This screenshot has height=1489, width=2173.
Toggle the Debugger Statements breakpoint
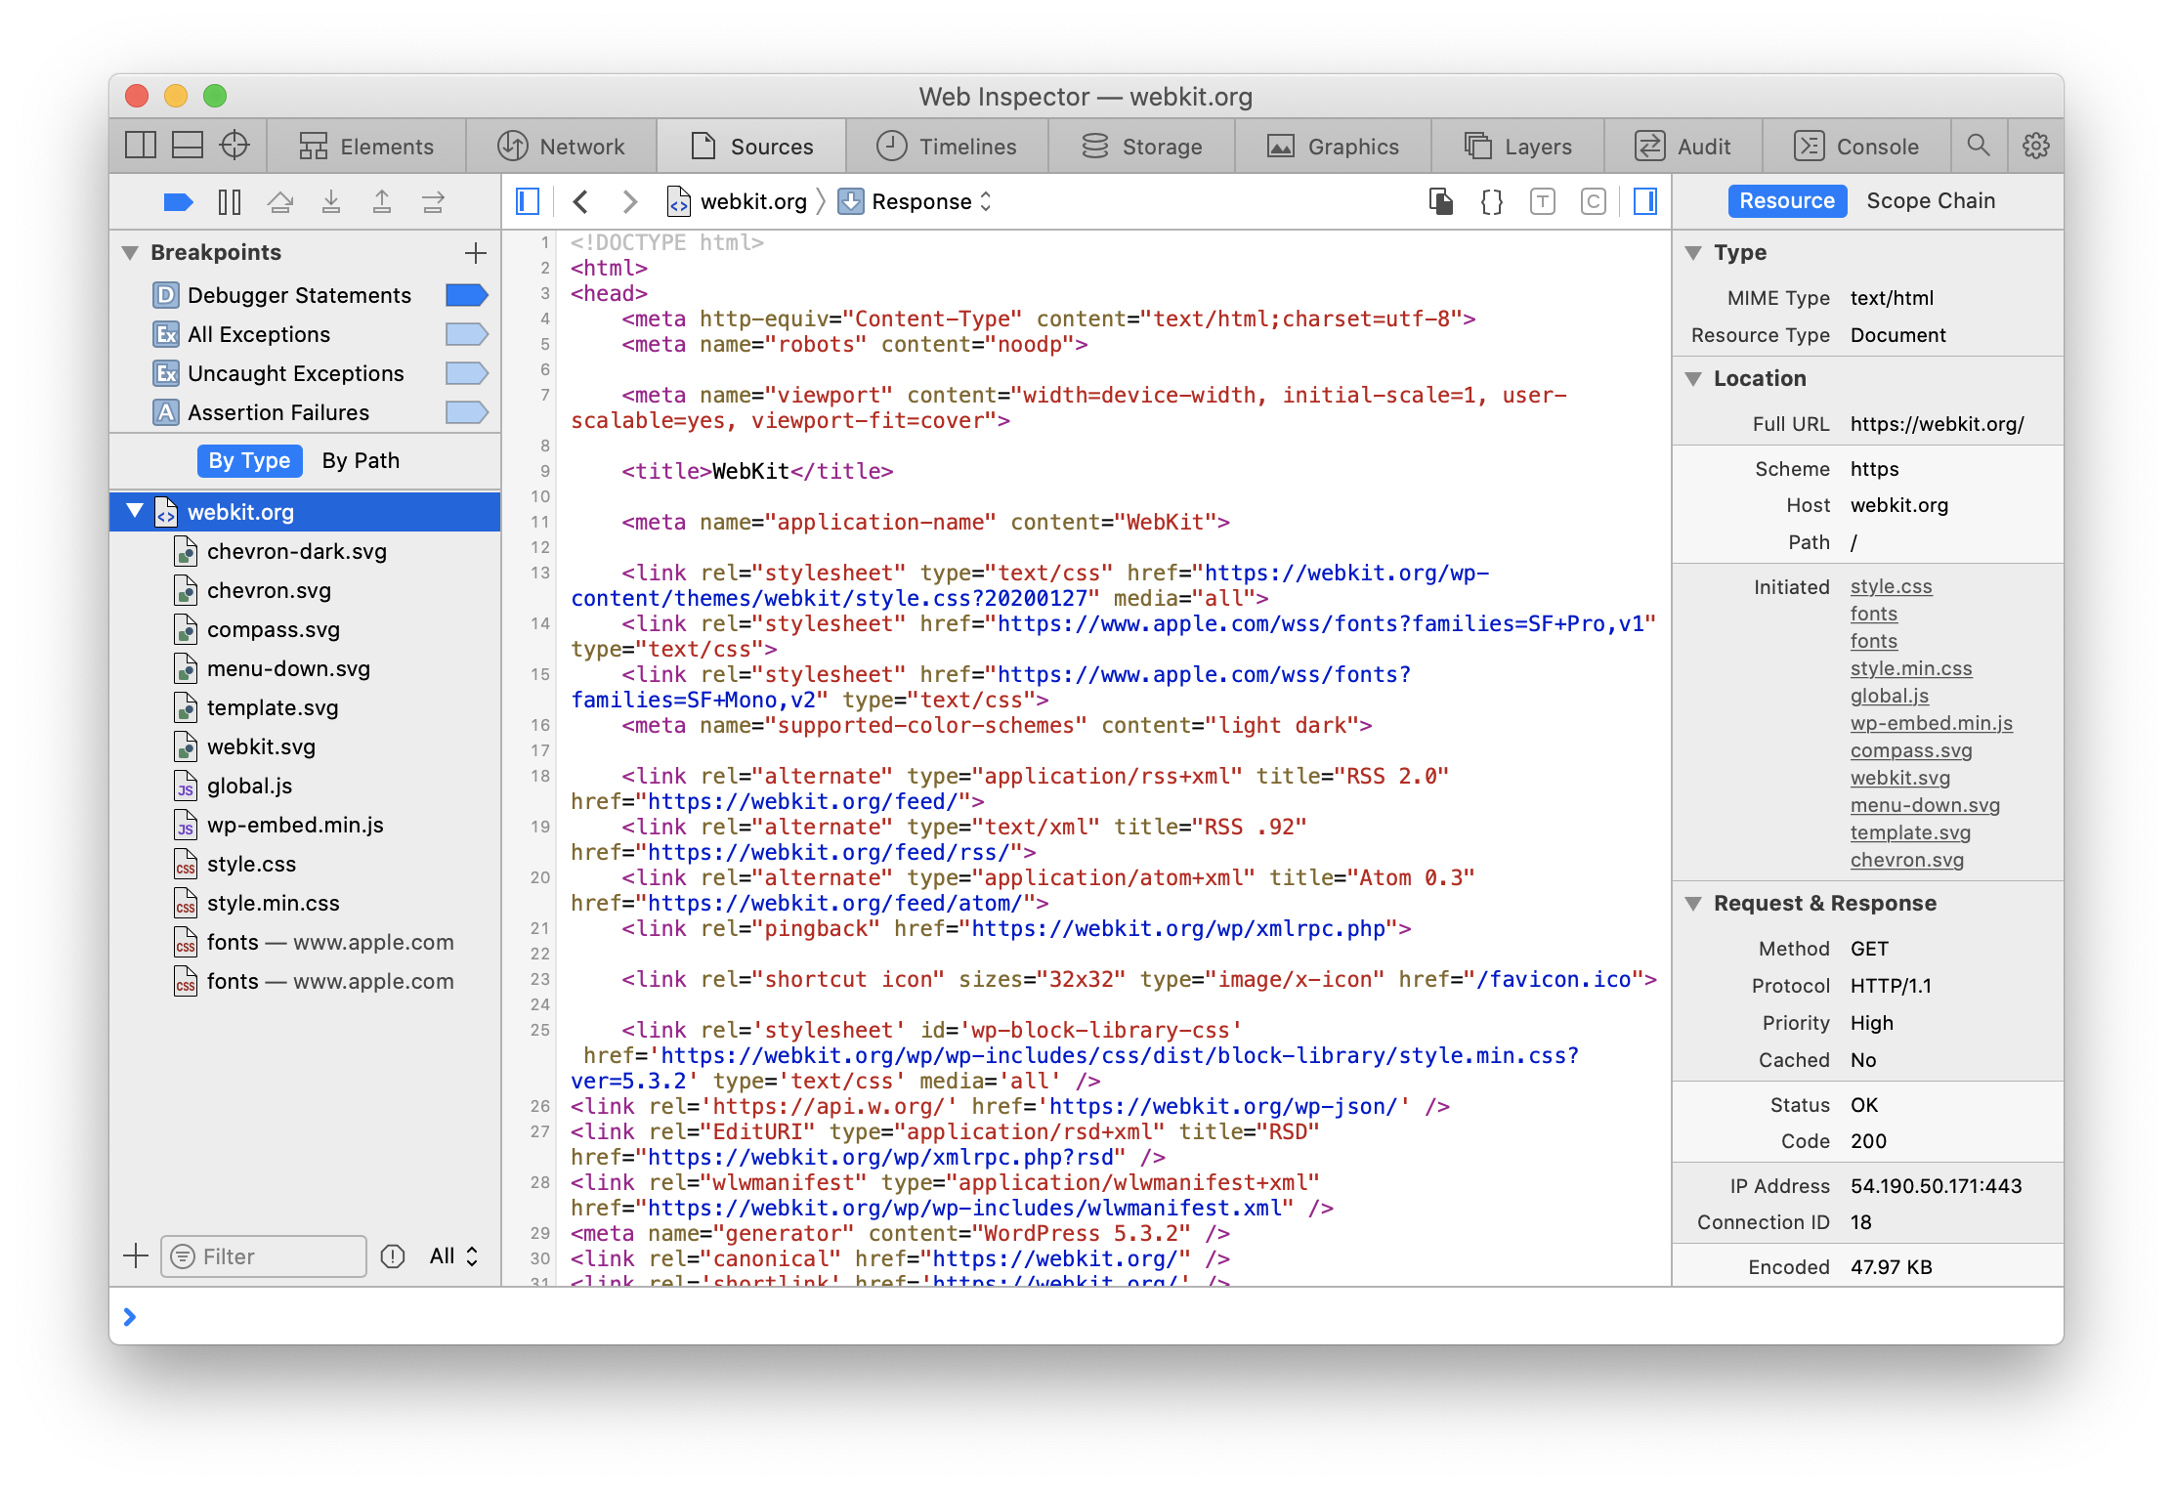coord(466,295)
